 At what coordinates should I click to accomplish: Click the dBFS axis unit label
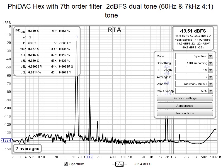click(6, 23)
